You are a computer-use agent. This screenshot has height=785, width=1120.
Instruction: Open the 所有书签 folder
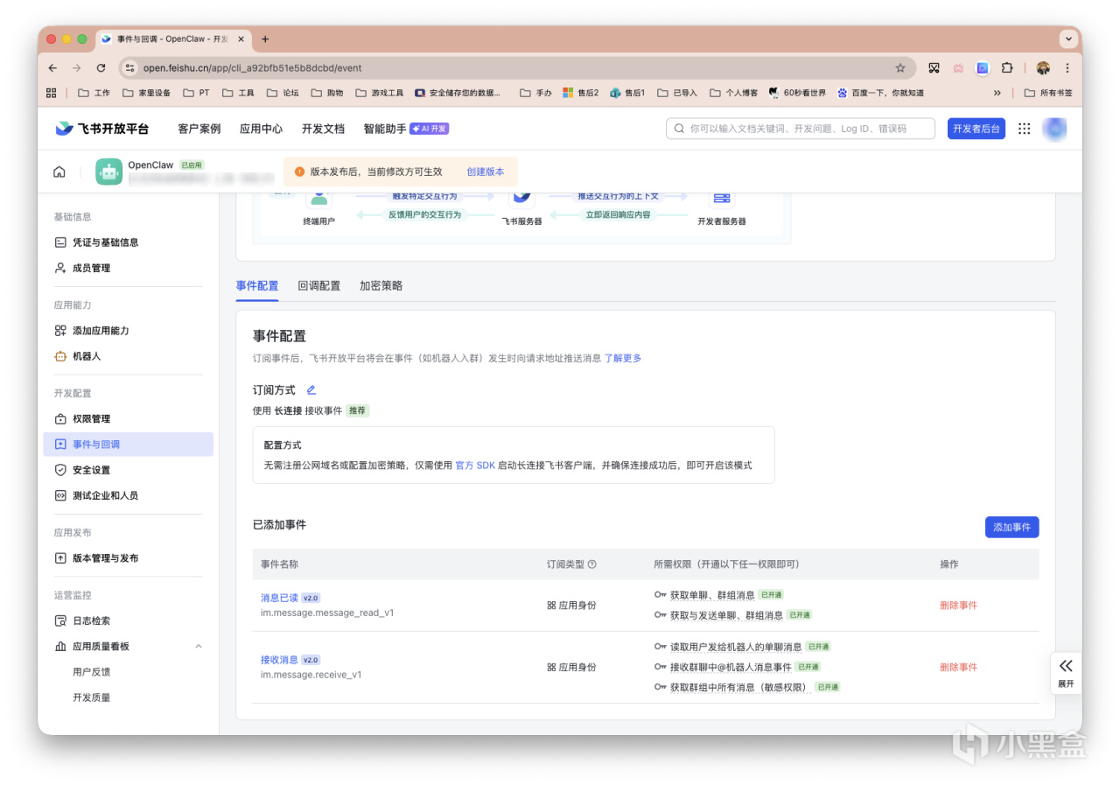coord(1048,93)
